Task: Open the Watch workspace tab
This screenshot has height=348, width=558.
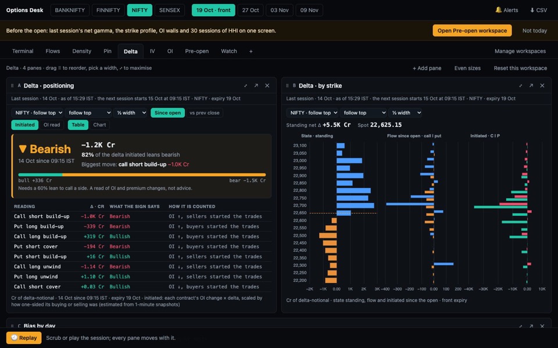Action: coord(229,52)
